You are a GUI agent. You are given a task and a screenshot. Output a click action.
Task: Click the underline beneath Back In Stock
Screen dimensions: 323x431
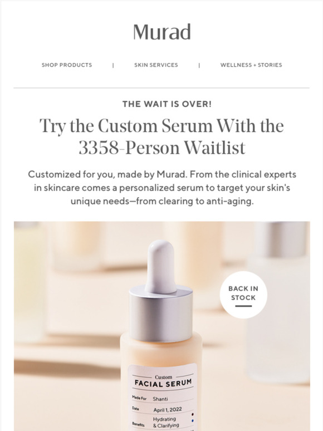[x=243, y=306]
